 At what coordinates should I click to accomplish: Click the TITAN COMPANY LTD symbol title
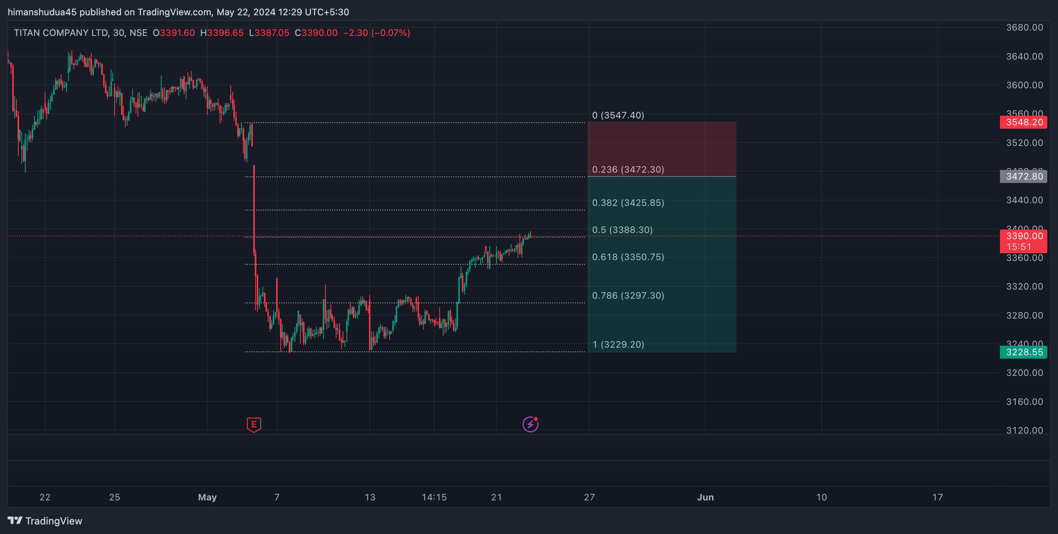point(61,33)
